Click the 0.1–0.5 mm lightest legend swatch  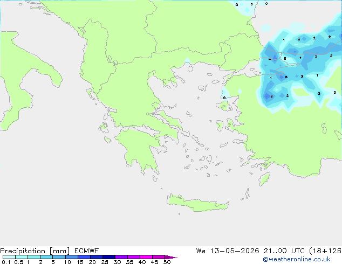(x=9, y=257)
